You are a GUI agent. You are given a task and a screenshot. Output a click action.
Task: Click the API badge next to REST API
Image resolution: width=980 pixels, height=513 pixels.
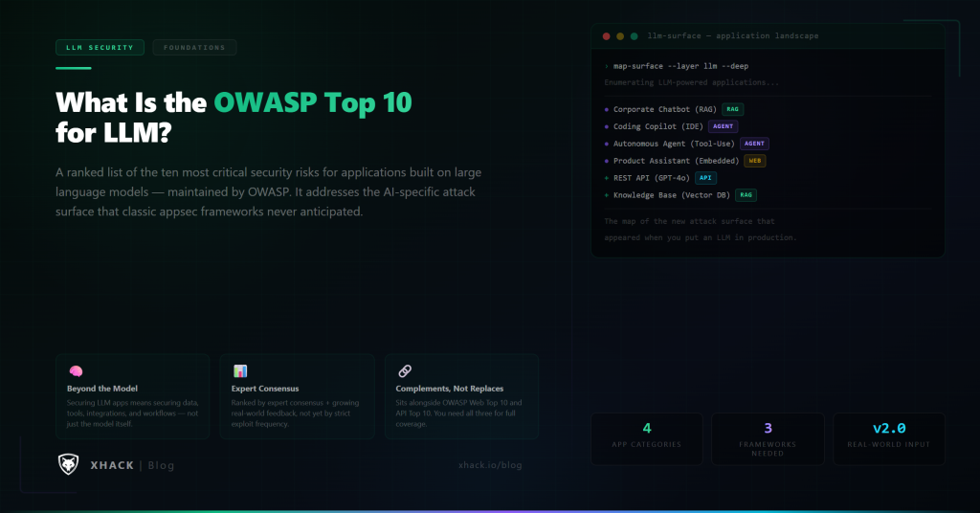point(705,178)
